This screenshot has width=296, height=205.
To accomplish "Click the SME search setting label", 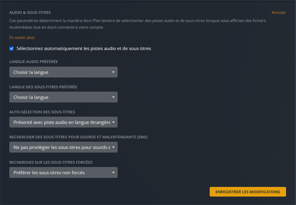I will click(x=78, y=137).
